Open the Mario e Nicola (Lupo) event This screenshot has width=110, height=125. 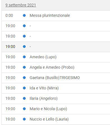click(x=48, y=109)
